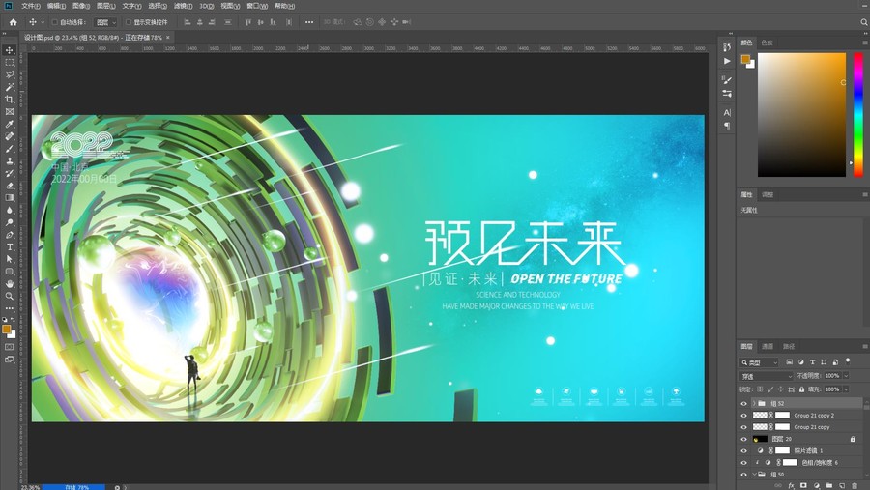Click delete layer trash icon
The image size is (870, 490).
855,485
